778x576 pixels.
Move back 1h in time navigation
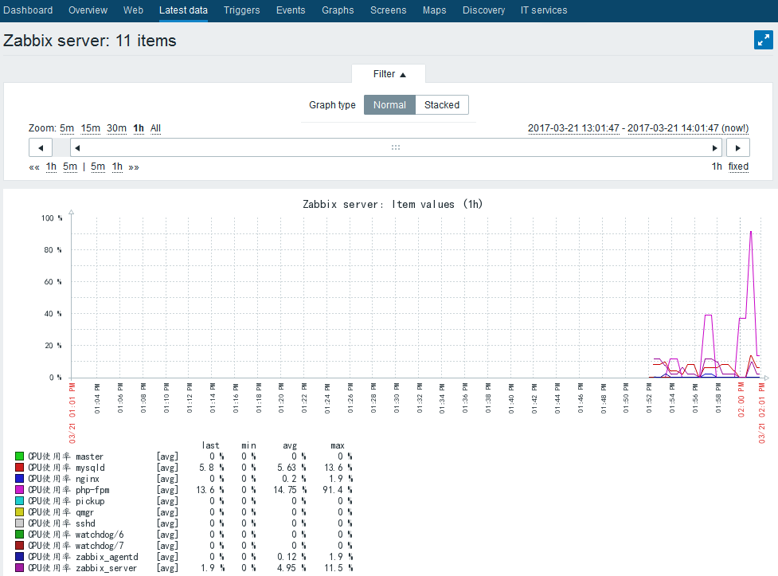tap(51, 167)
